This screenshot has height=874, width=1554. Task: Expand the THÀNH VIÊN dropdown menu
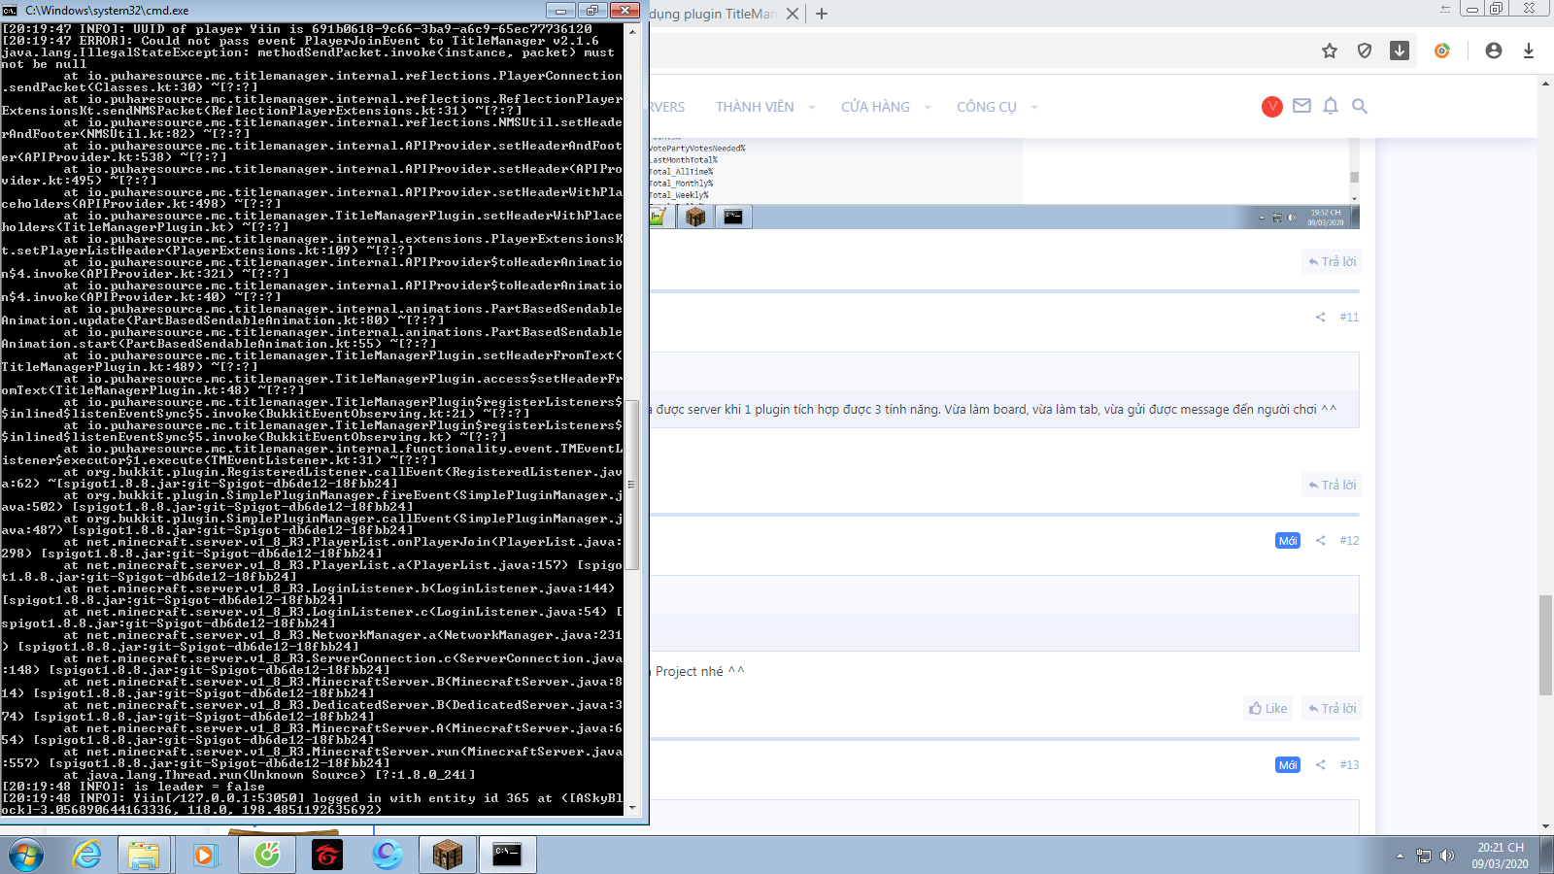[811, 108]
